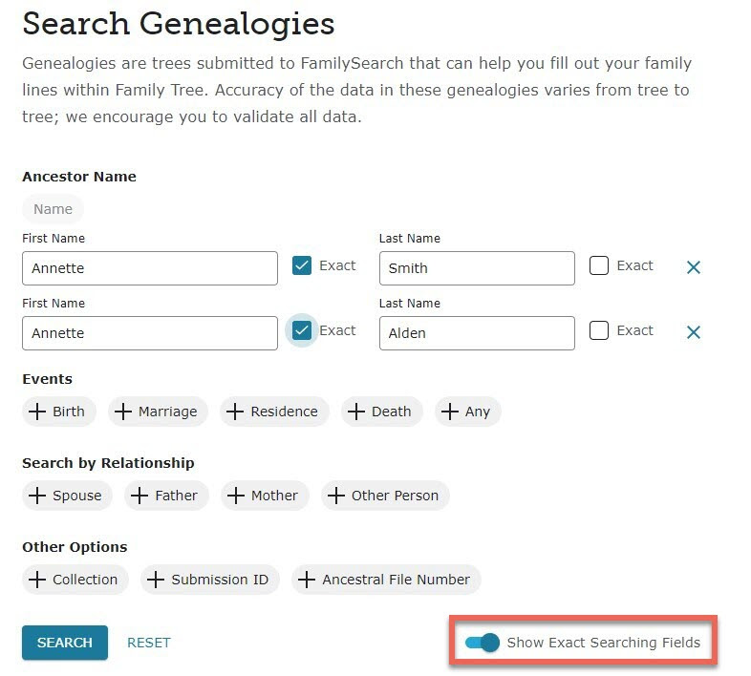The width and height of the screenshot is (751, 676).
Task: Add Collection search option
Action: (75, 580)
